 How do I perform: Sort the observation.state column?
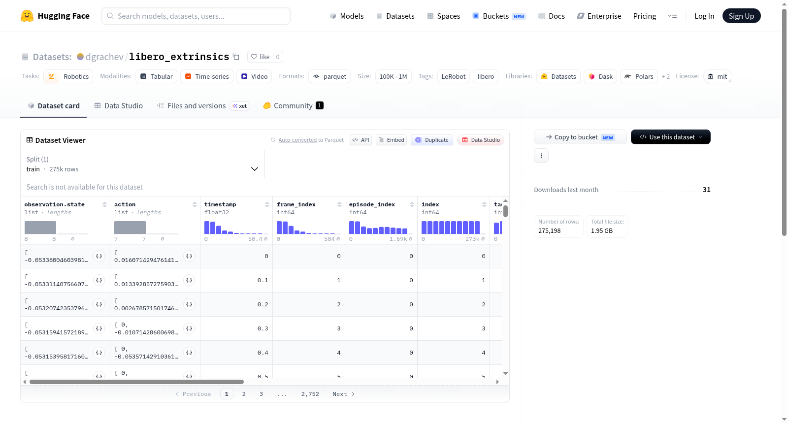tap(104, 204)
